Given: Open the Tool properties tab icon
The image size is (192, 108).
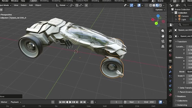Looking at the screenshot, I should (170, 31).
